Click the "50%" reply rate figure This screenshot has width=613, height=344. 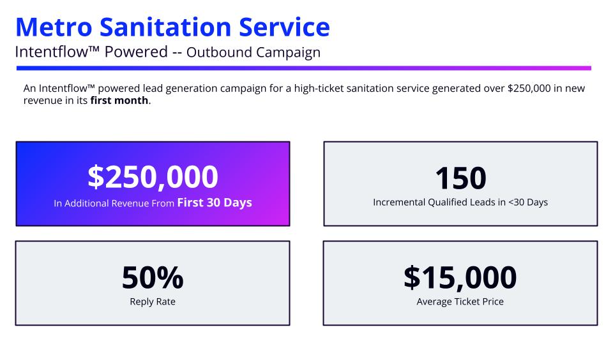click(153, 277)
